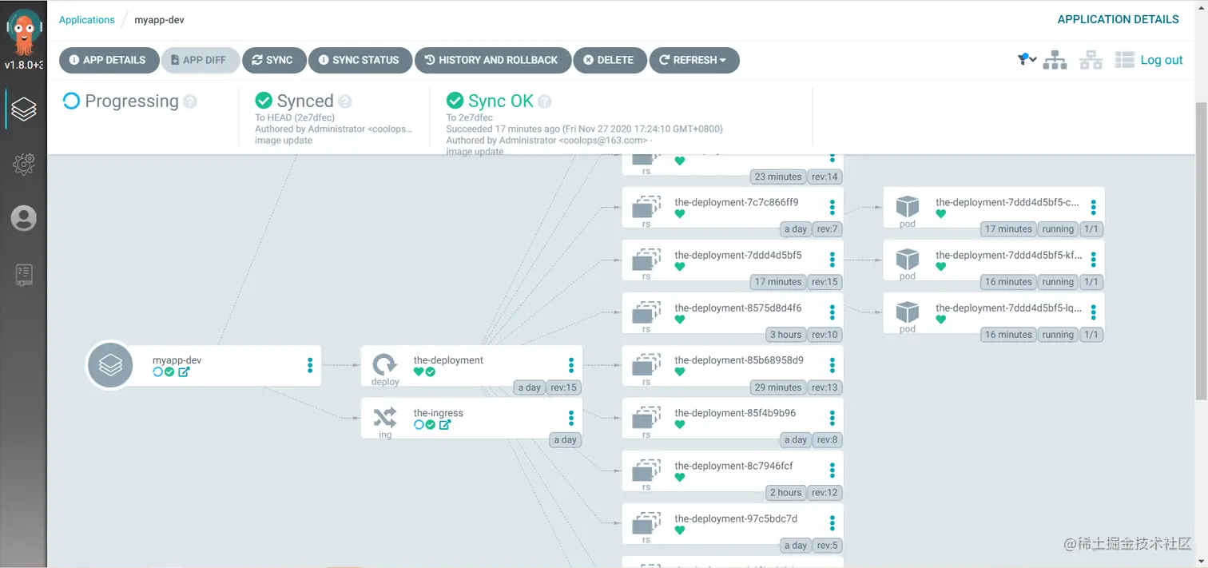Select the-deployment deploy node icon
Image resolution: width=1208 pixels, height=568 pixels.
385,364
